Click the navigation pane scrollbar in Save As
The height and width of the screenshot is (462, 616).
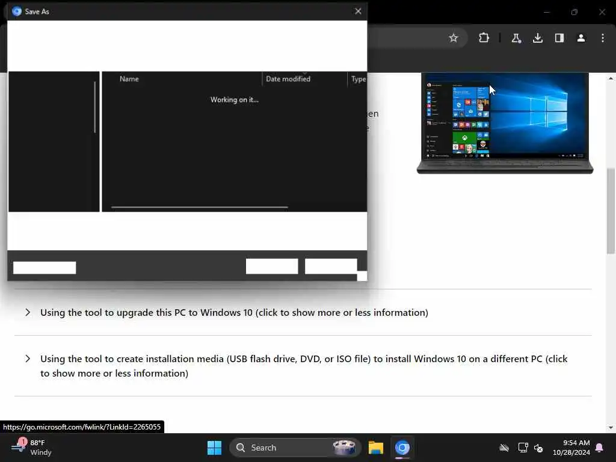(94, 107)
